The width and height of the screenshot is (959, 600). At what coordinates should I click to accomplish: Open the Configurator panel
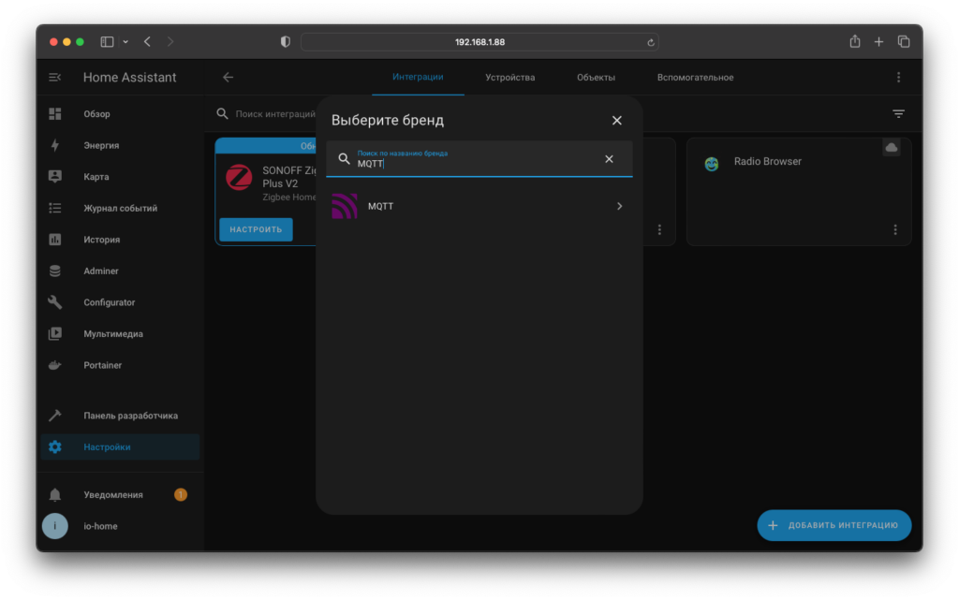click(x=121, y=302)
